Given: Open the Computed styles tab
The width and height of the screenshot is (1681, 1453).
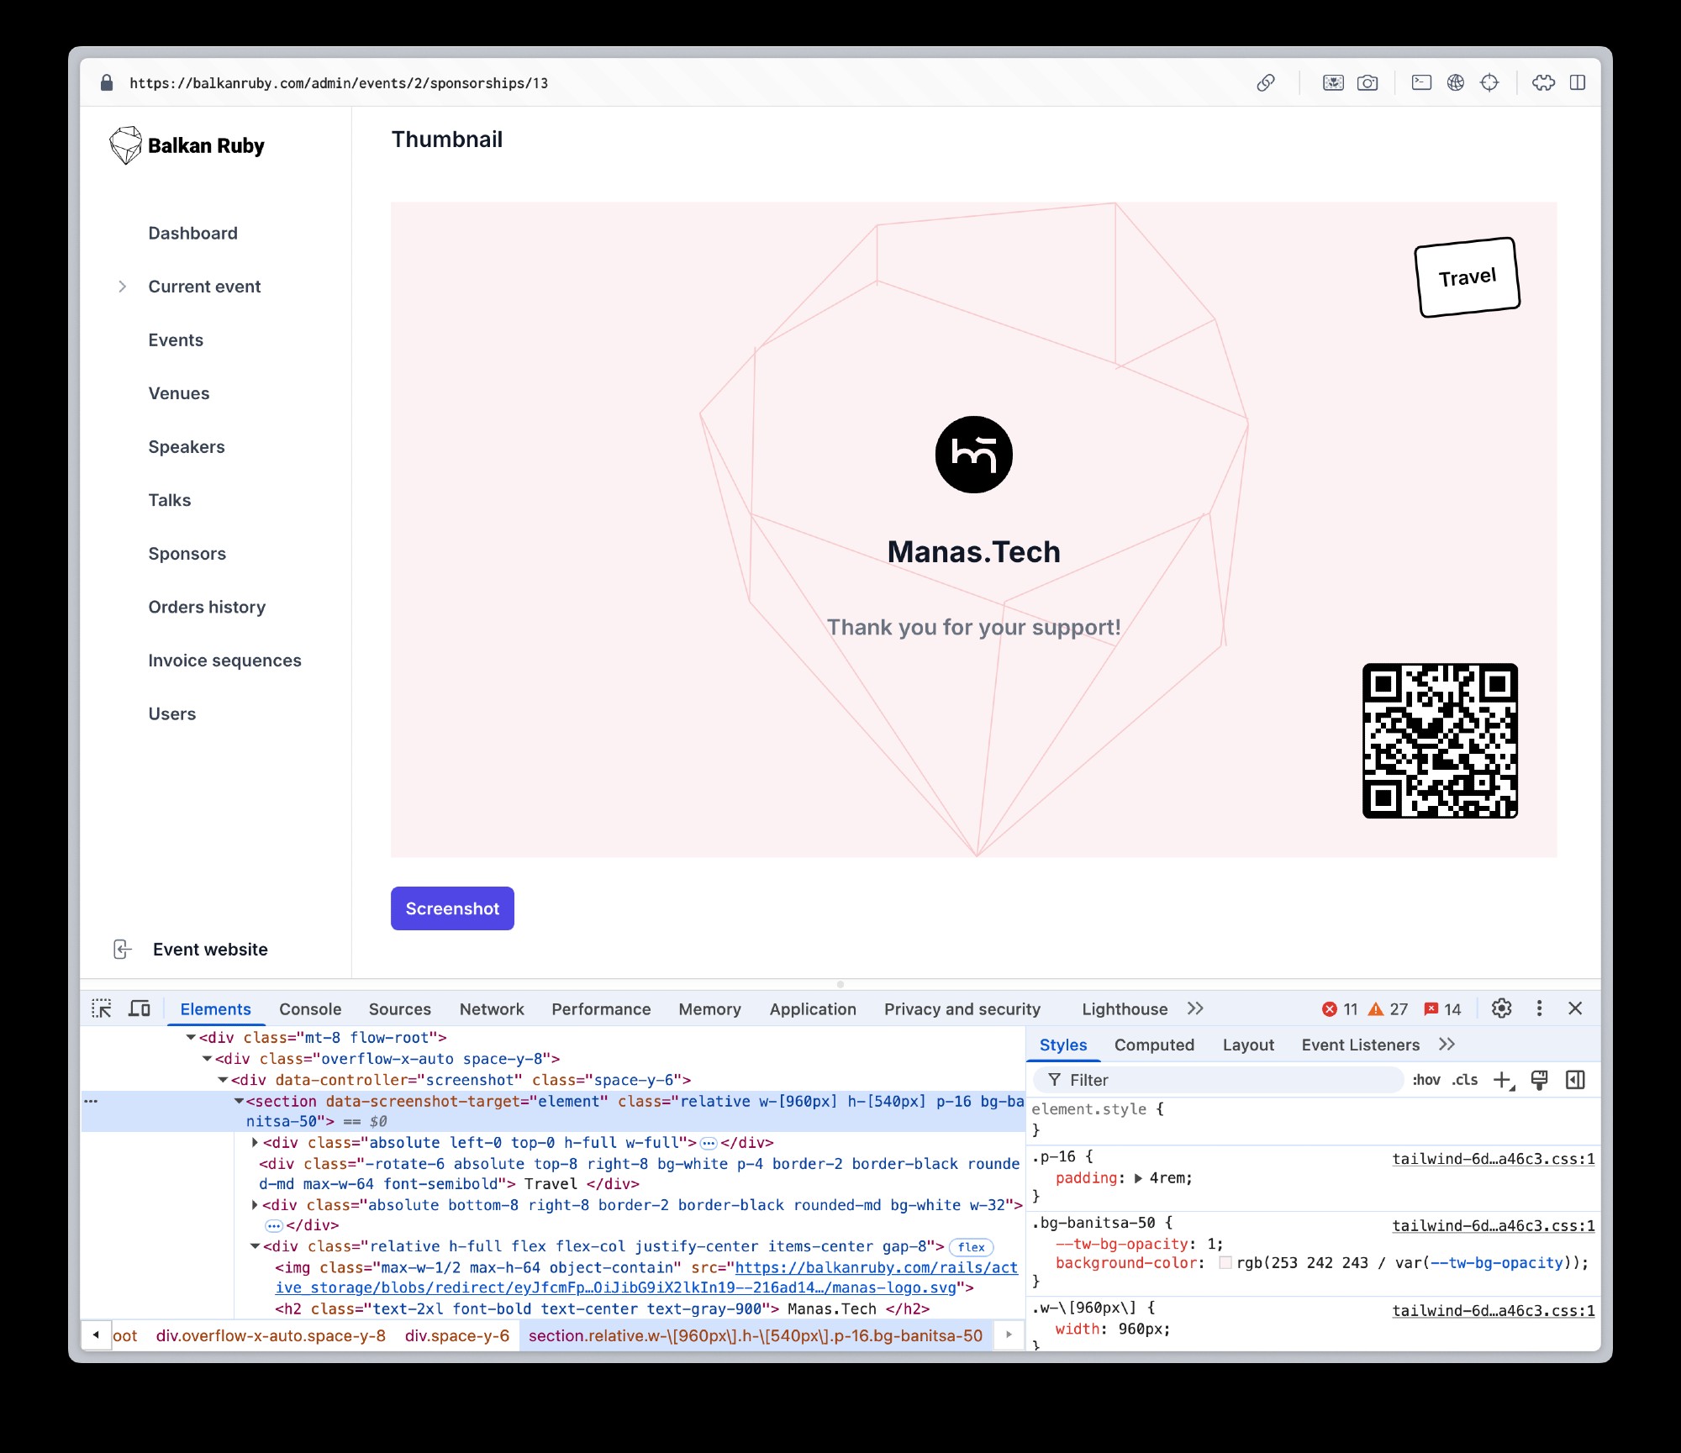Looking at the screenshot, I should [x=1154, y=1045].
